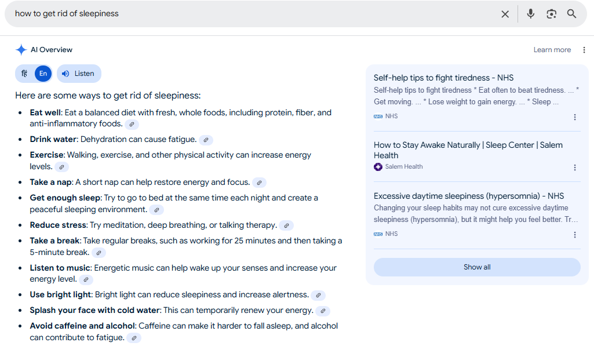
Task: Open the link icon after 'Drink water' tip
Action: tap(206, 140)
